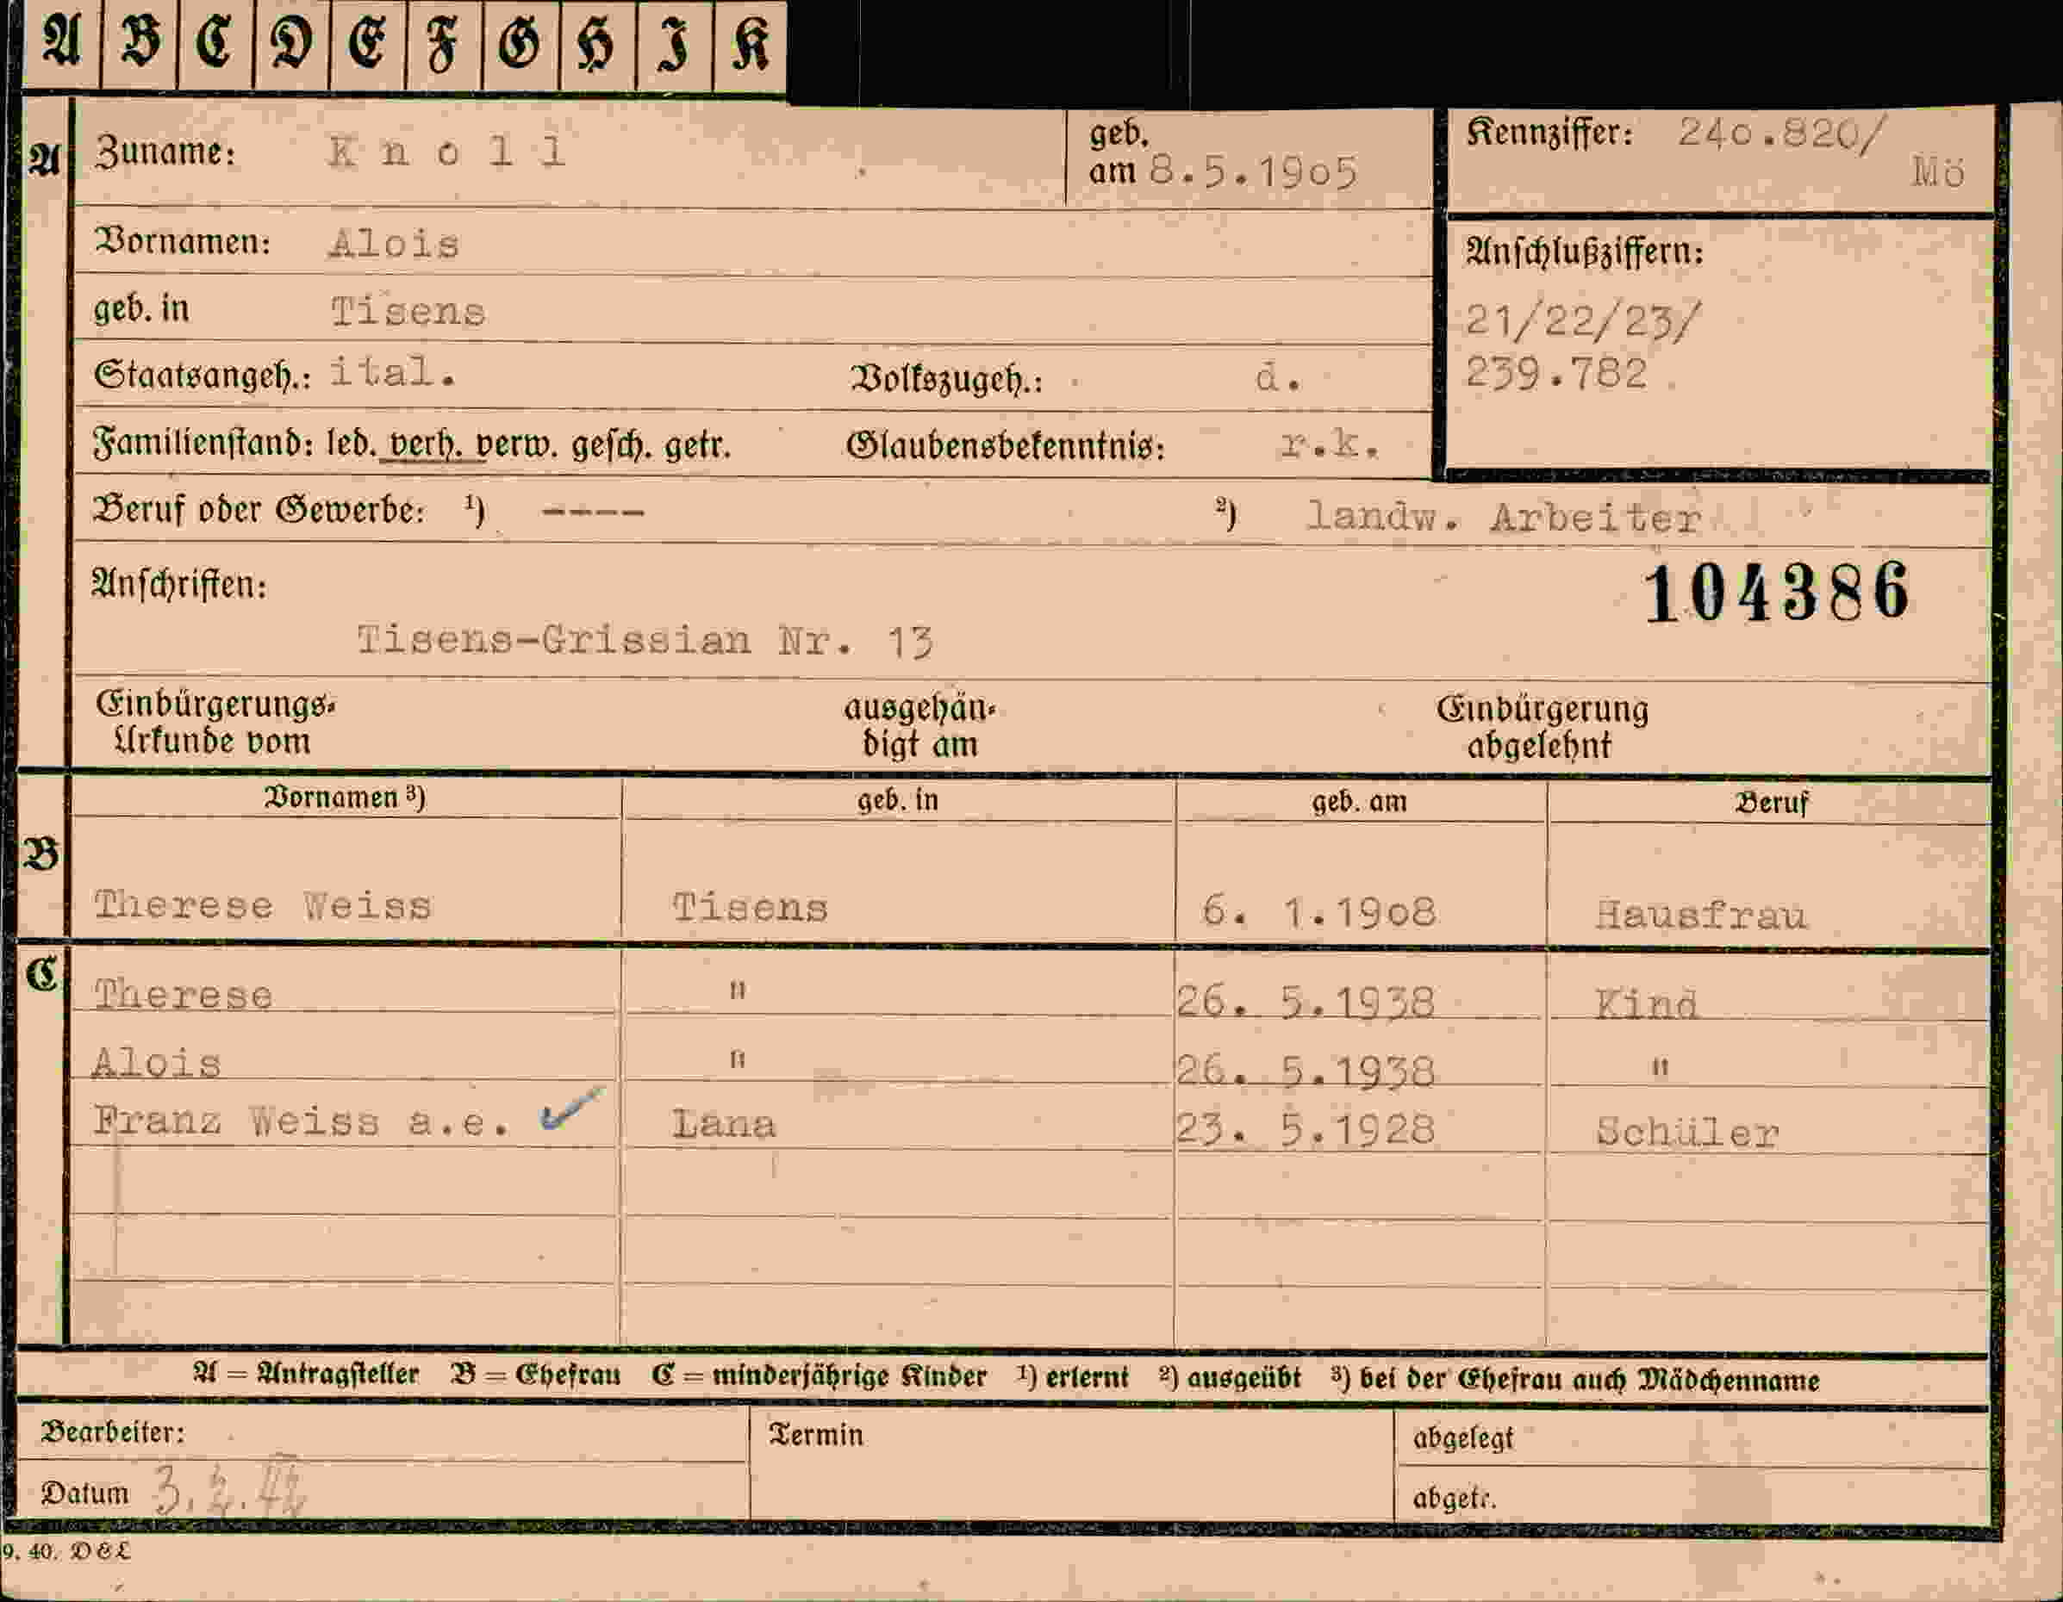
Task: Click the "abgelegt" label
Action: coord(1463,1438)
